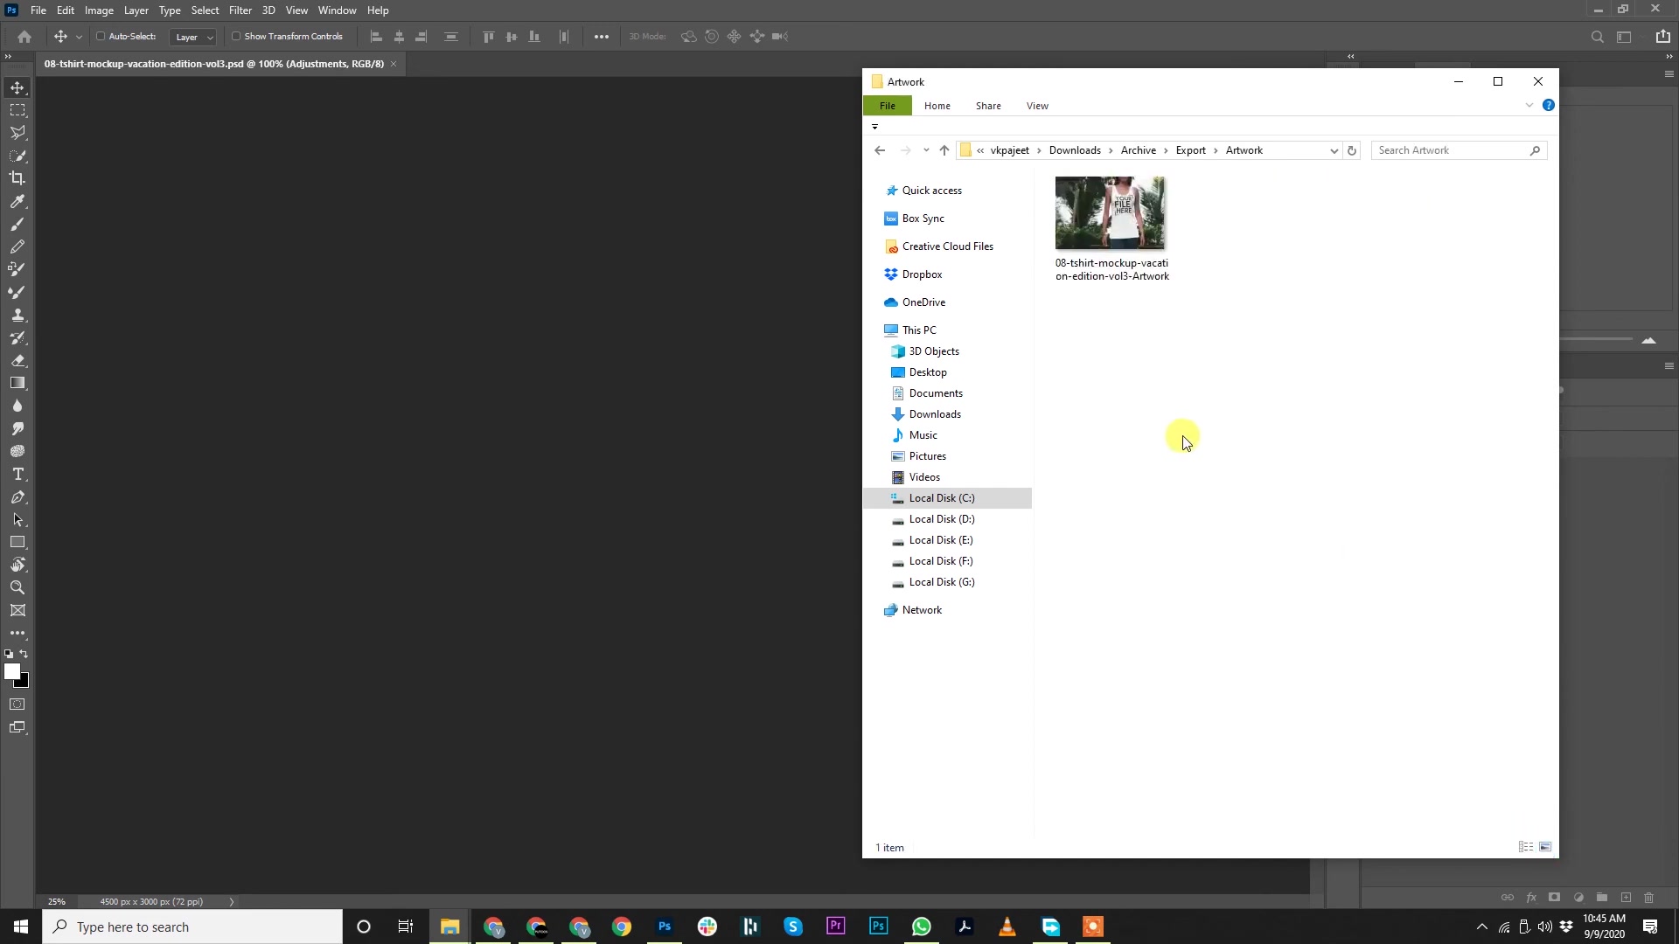This screenshot has height=944, width=1679.
Task: Select the Move tool
Action: click(17, 88)
